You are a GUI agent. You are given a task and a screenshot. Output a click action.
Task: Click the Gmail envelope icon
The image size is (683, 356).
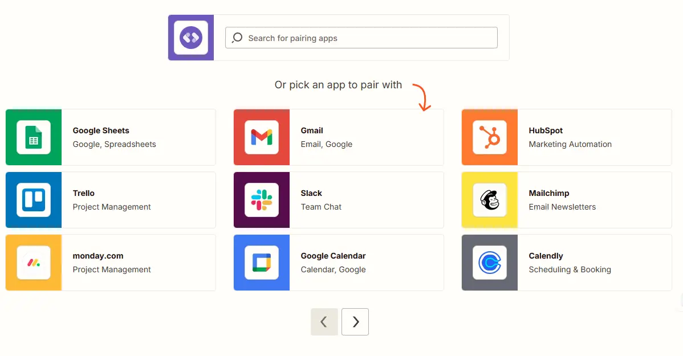click(x=262, y=137)
